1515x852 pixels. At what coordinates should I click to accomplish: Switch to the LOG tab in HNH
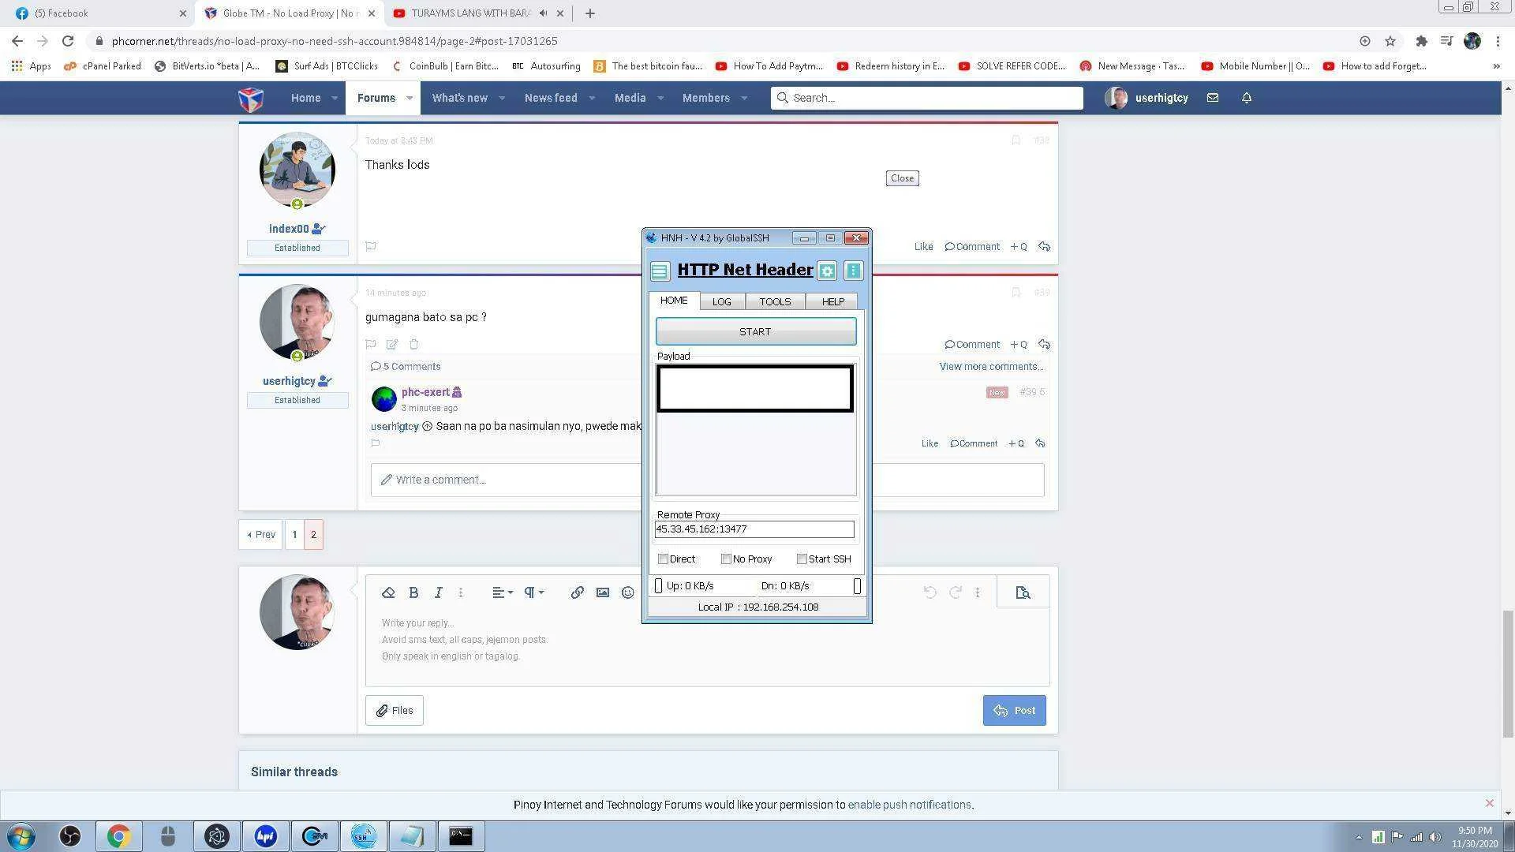721,302
